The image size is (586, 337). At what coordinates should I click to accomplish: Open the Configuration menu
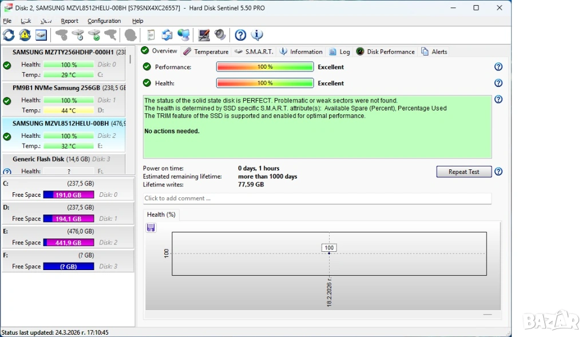[104, 21]
